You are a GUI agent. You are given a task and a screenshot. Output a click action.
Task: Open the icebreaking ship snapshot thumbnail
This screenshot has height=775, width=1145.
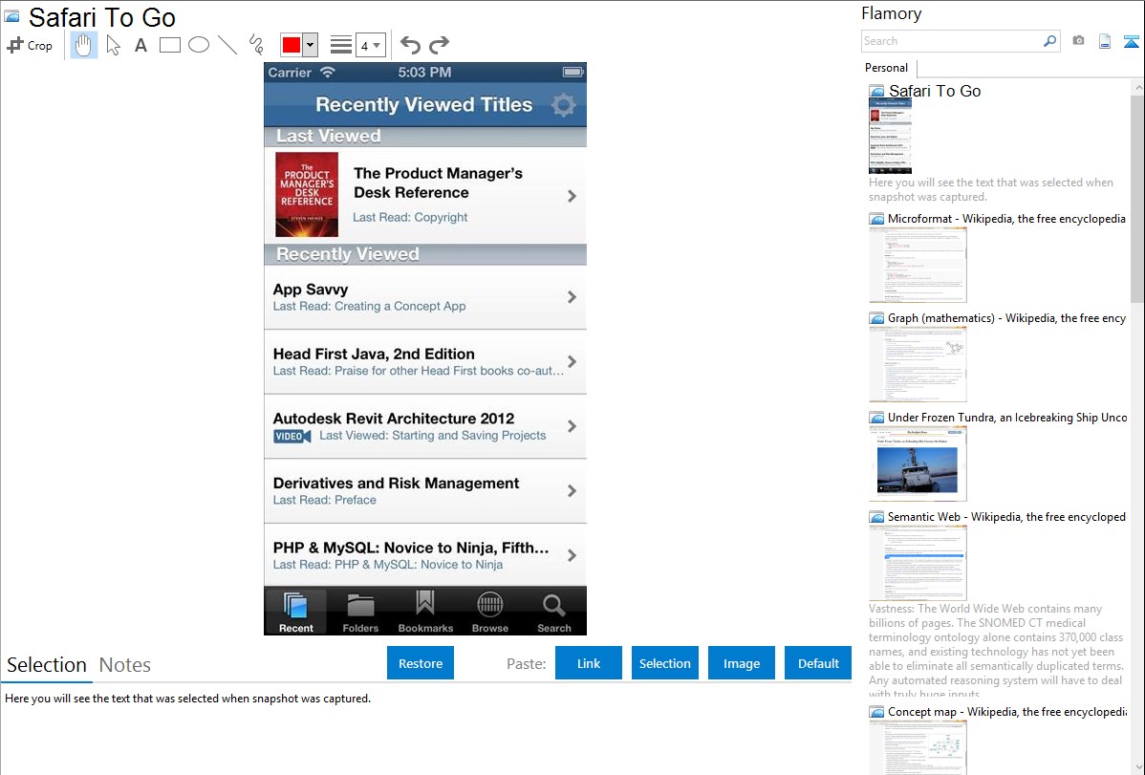918,463
